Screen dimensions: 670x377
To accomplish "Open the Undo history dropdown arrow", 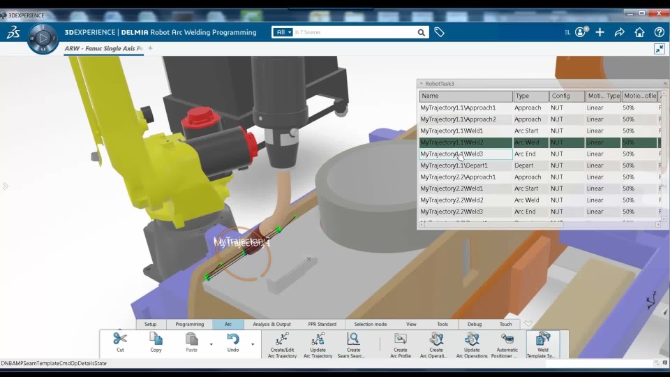I will click(253, 344).
